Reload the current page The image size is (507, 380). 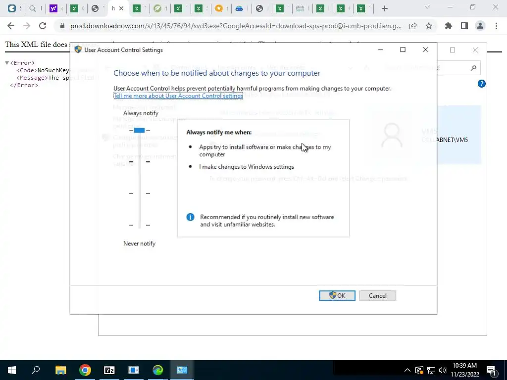tap(43, 26)
